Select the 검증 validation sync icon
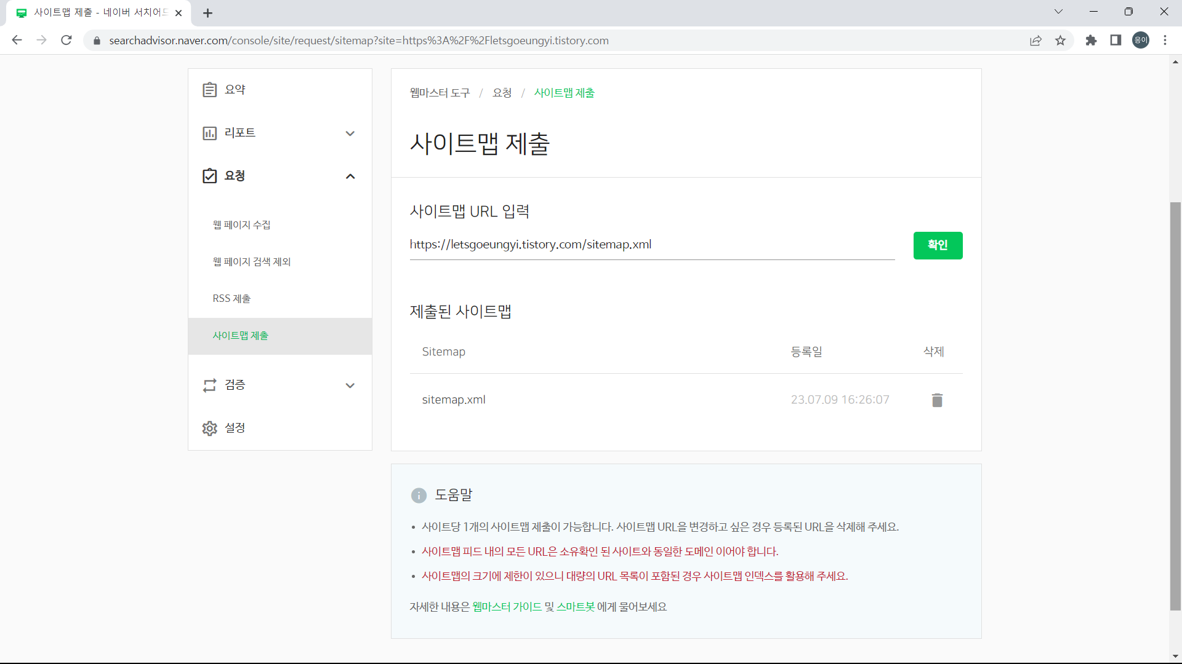Screen dimensions: 1182x664 210,385
